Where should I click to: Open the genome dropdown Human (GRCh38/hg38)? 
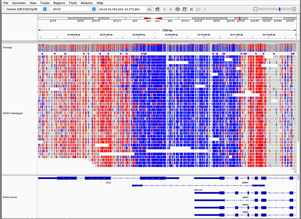(26, 9)
